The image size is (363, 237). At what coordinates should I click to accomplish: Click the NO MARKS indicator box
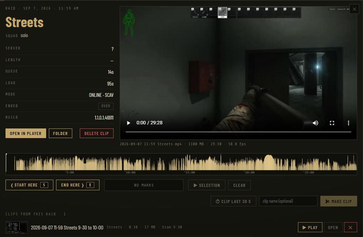[144, 185]
